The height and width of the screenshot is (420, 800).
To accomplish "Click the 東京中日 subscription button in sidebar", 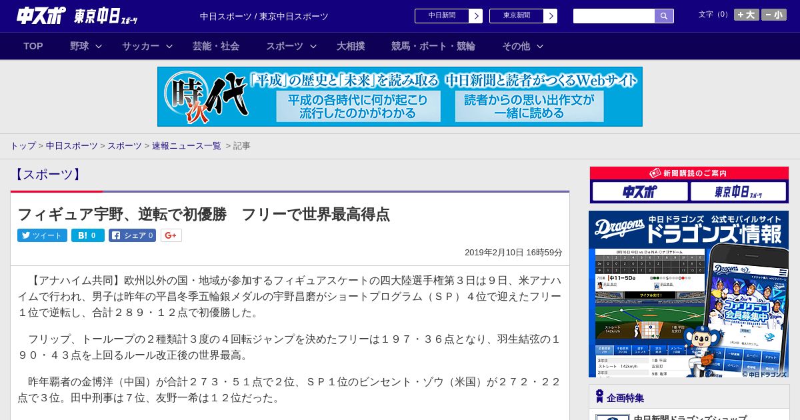I will pyautogui.click(x=739, y=192).
